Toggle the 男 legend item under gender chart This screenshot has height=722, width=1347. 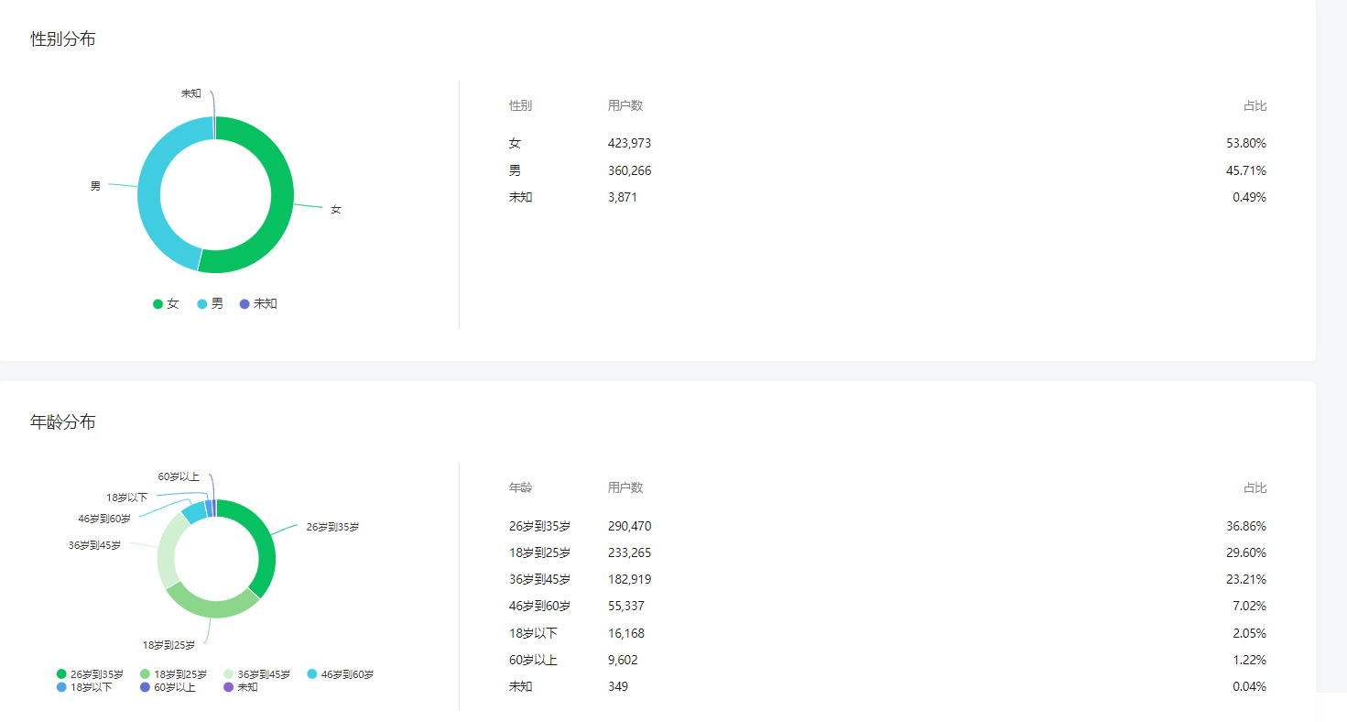click(210, 304)
